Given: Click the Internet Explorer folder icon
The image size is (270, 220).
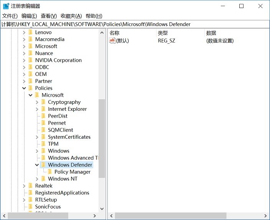Looking at the screenshot, I should [43, 109].
